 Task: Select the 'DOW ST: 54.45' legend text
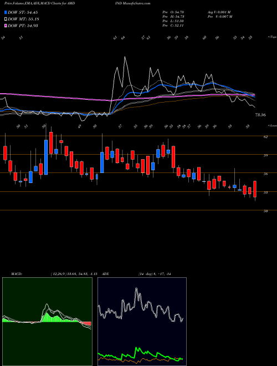[23, 12]
